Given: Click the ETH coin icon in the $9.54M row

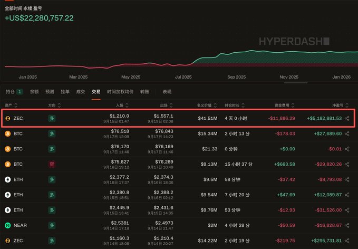Looking at the screenshot, I should tap(8, 195).
